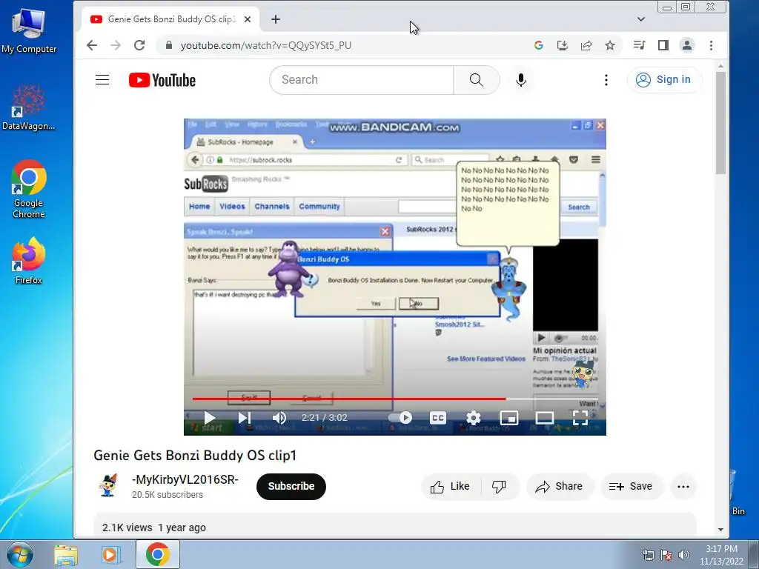Select the DataWagon desktop shortcut
759x569 pixels.
[x=29, y=107]
